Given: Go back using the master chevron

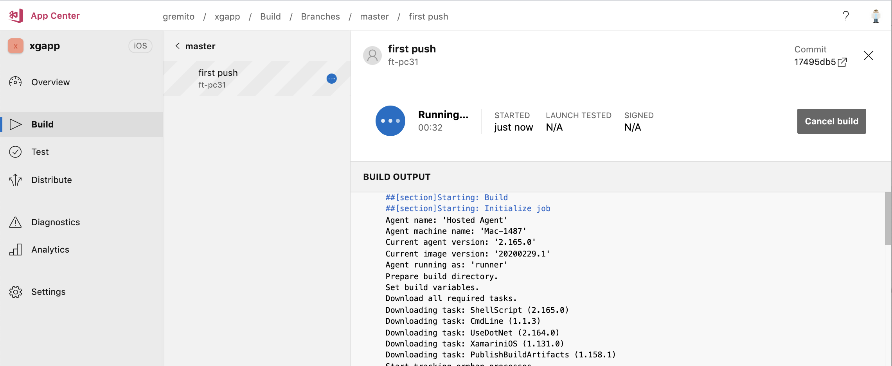Looking at the screenshot, I should 178,46.
